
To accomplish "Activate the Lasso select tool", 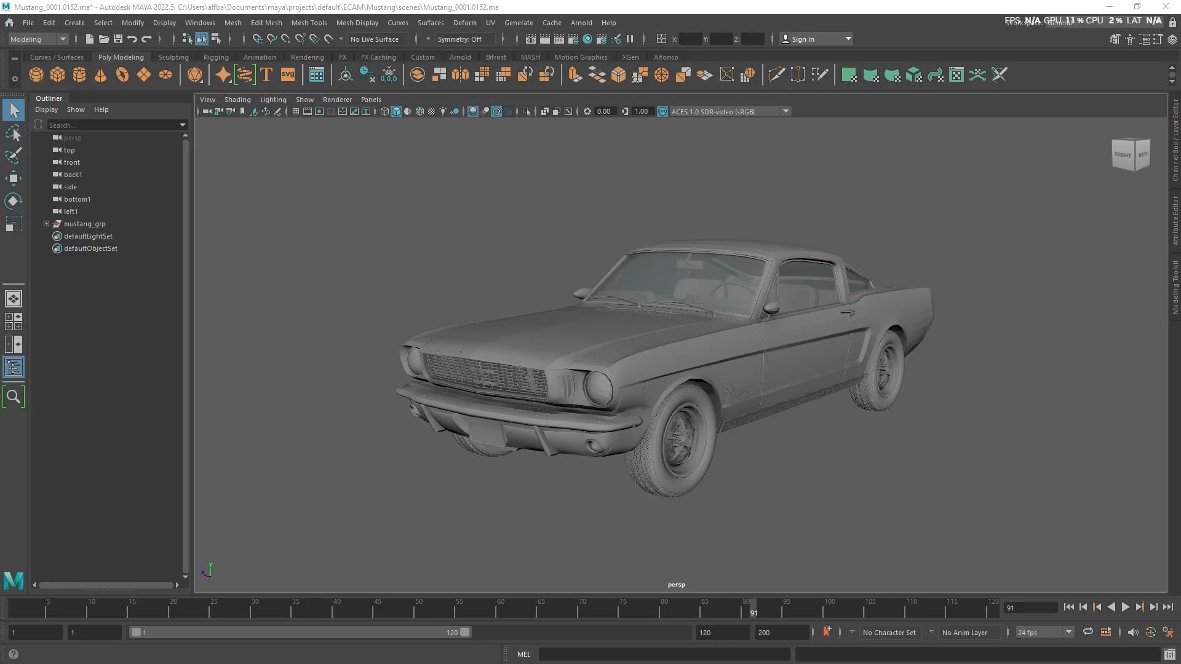I will click(x=13, y=133).
